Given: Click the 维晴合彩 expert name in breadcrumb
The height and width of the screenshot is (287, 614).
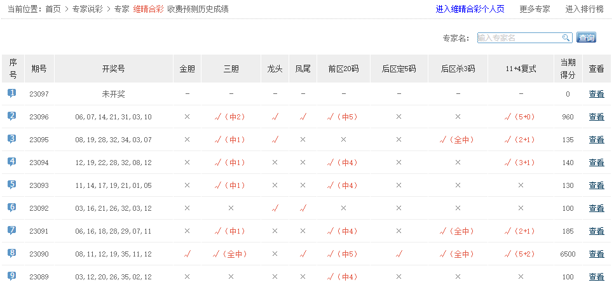Looking at the screenshot, I should point(148,10).
